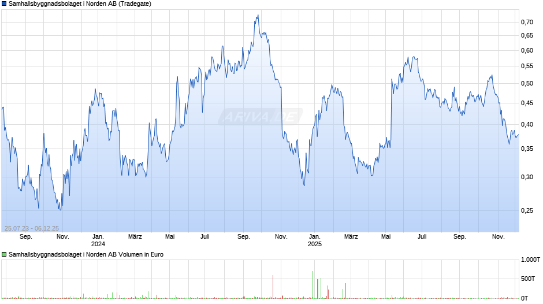The height and width of the screenshot is (304, 543).
Task: Click the date range text 25.07.23 - 06.12.25
Action: [32, 228]
